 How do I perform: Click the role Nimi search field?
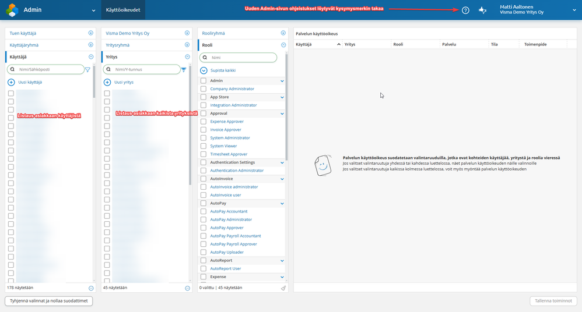239,58
